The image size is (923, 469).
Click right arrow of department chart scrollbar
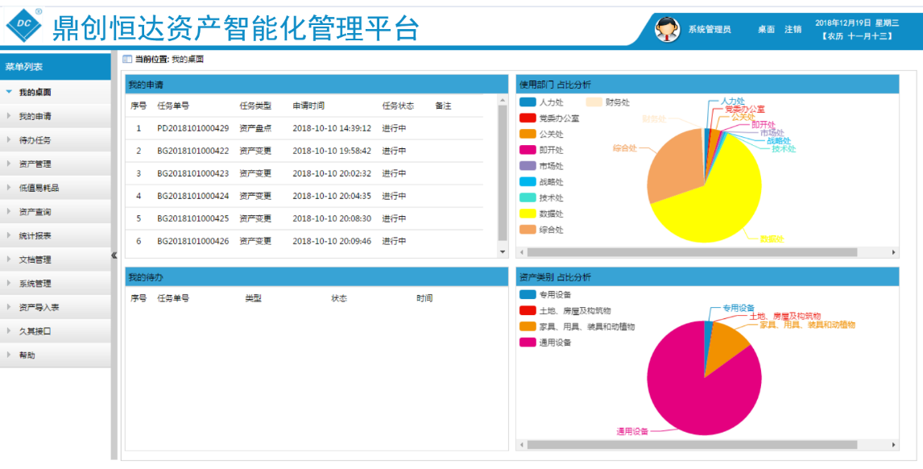point(893,252)
